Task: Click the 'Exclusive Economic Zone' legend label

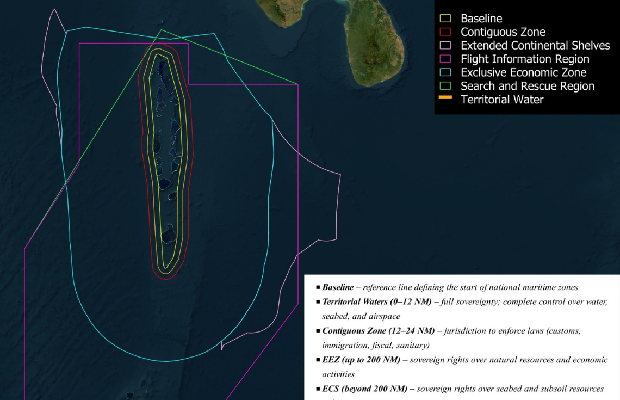Action: 523,73
